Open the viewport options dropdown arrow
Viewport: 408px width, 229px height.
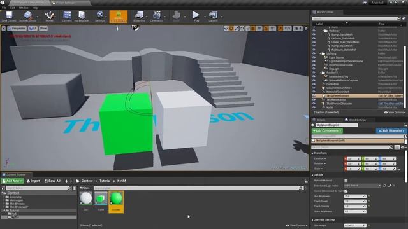point(4,28)
